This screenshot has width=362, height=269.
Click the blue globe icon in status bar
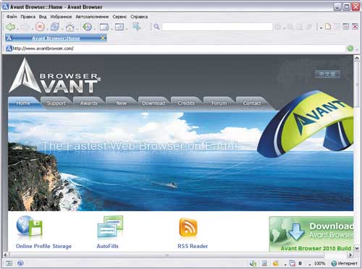tap(20, 263)
